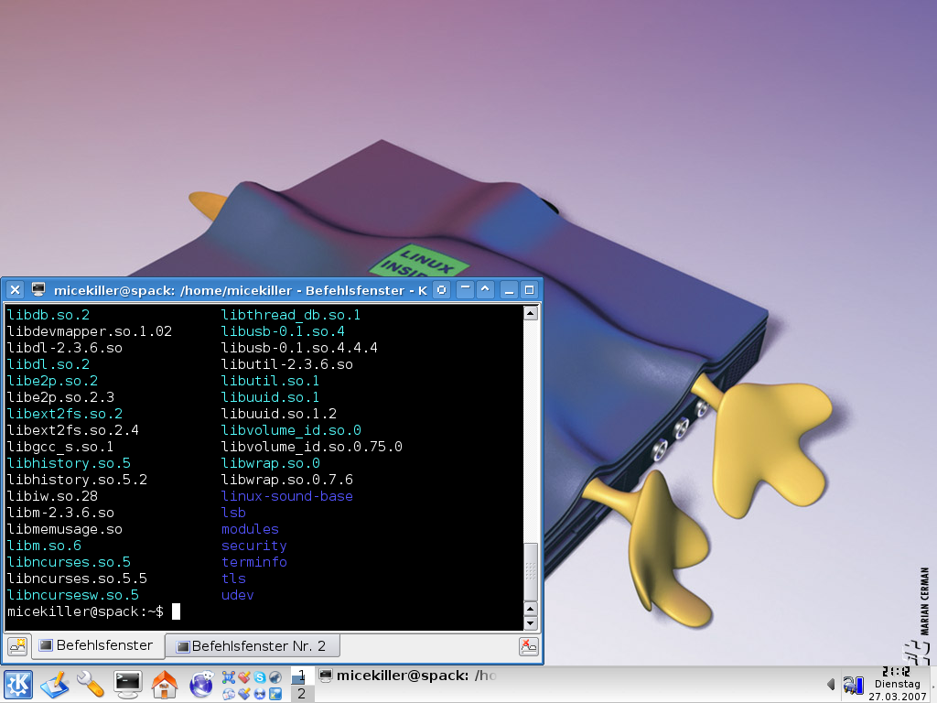Image resolution: width=937 pixels, height=703 pixels.
Task: Open the Home folder launcher
Action: 164,683
